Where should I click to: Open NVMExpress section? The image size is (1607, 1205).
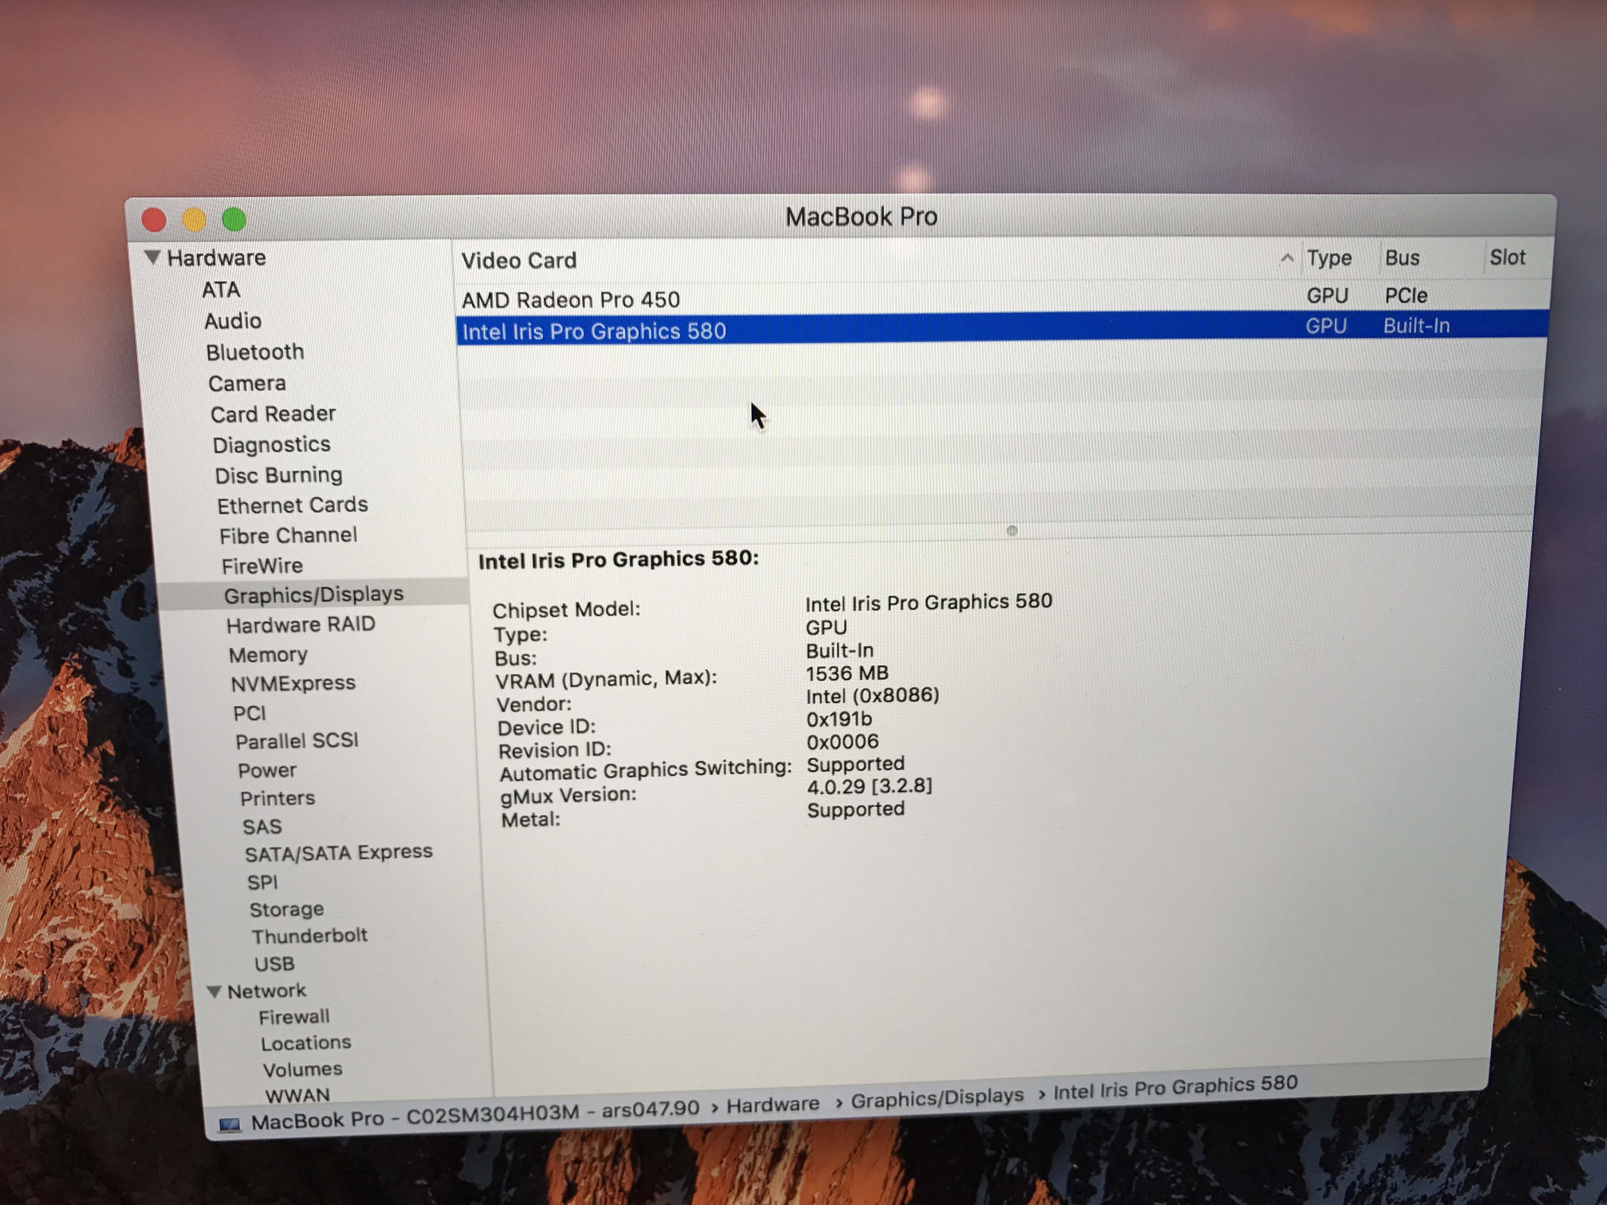tap(293, 683)
